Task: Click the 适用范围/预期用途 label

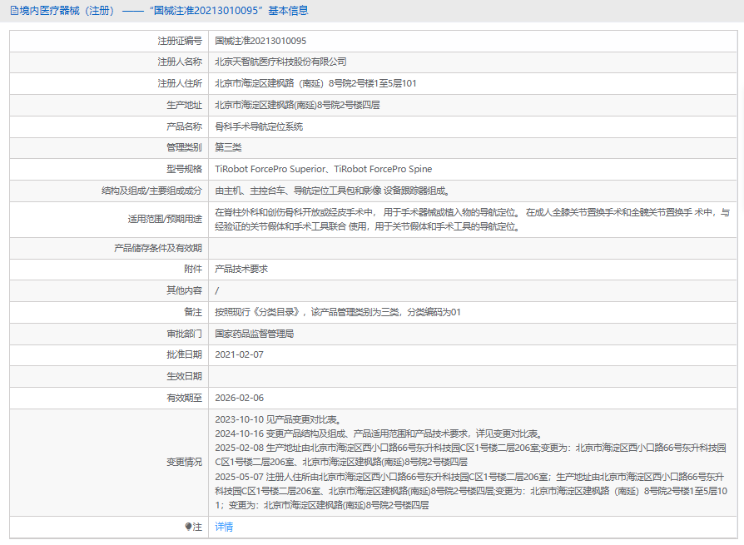Action: click(165, 219)
